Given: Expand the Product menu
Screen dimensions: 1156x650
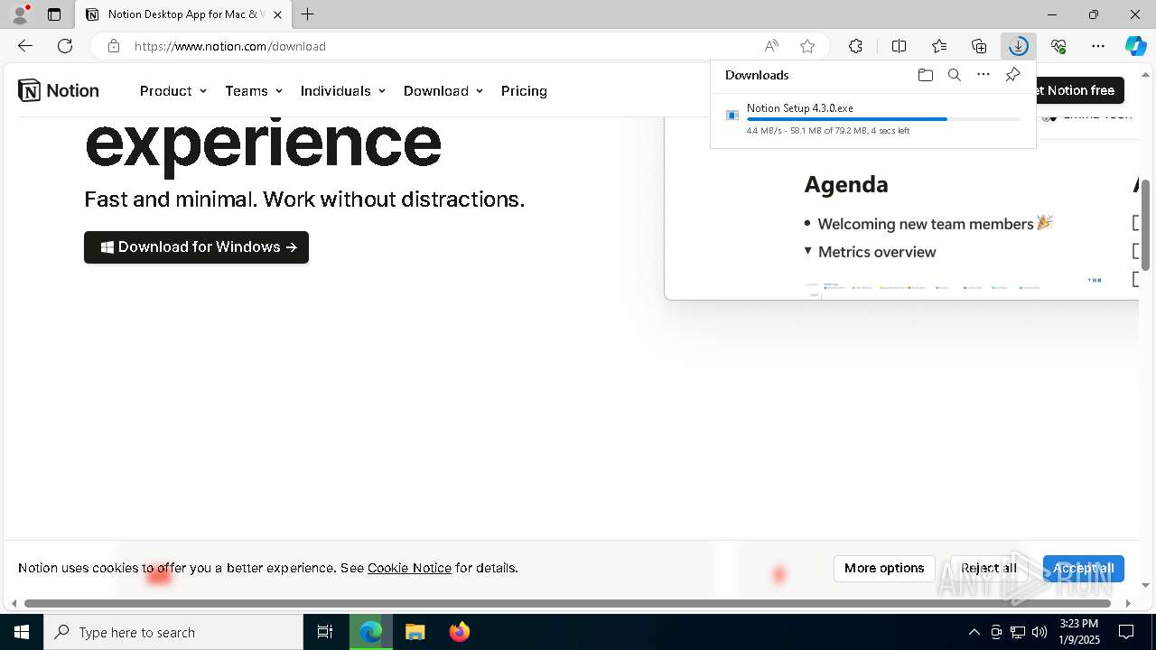Looking at the screenshot, I should 173,91.
